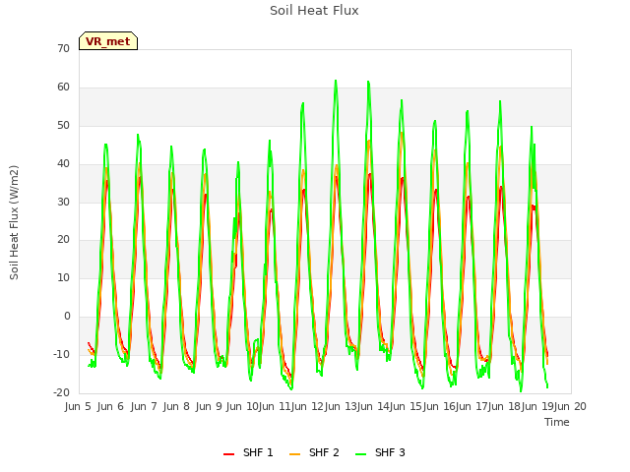This screenshot has height=472, width=630.
Task: Click the 10 y-axis tick label
Action: tap(63, 277)
